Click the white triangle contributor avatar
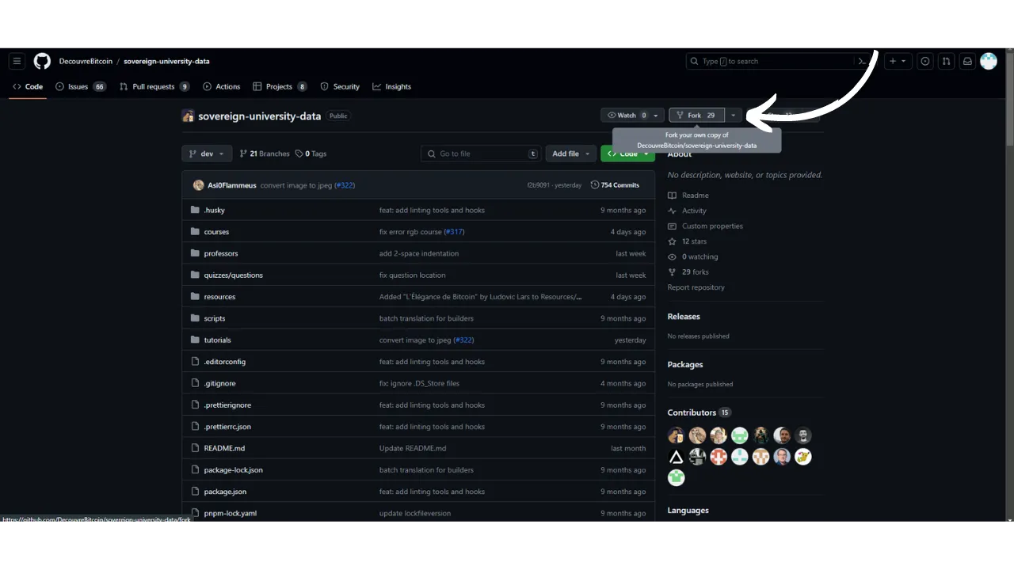 point(676,457)
